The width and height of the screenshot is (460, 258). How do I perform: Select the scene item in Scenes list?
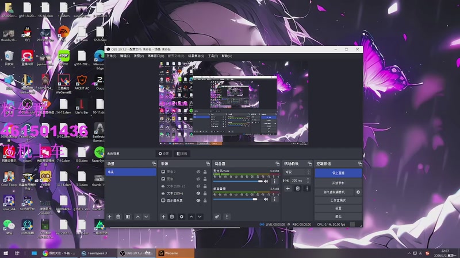point(131,172)
